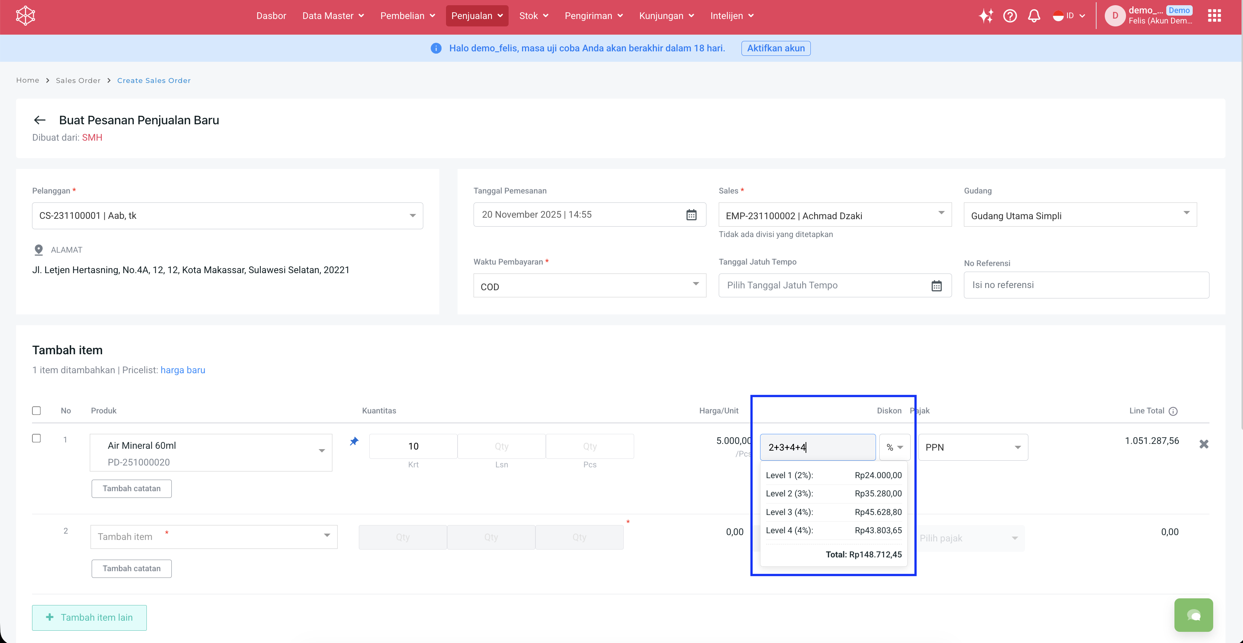Open the discount percent unit dropdown

click(x=894, y=447)
